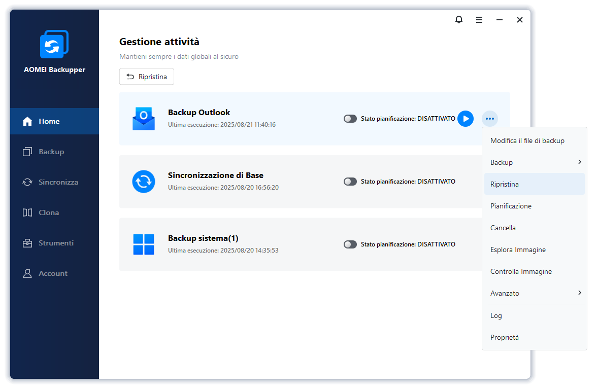Click the Backup sistema Windows icon
Screen dimensions: 597x391
point(144,244)
